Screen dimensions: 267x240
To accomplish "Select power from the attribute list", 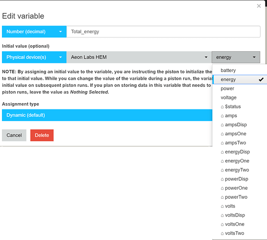I will point(240,88).
